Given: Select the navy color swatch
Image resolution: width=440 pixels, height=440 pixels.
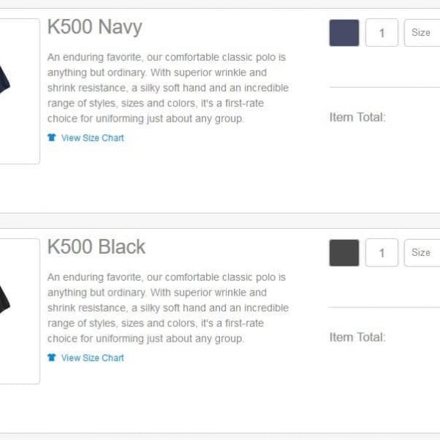Looking at the screenshot, I should pos(344,32).
